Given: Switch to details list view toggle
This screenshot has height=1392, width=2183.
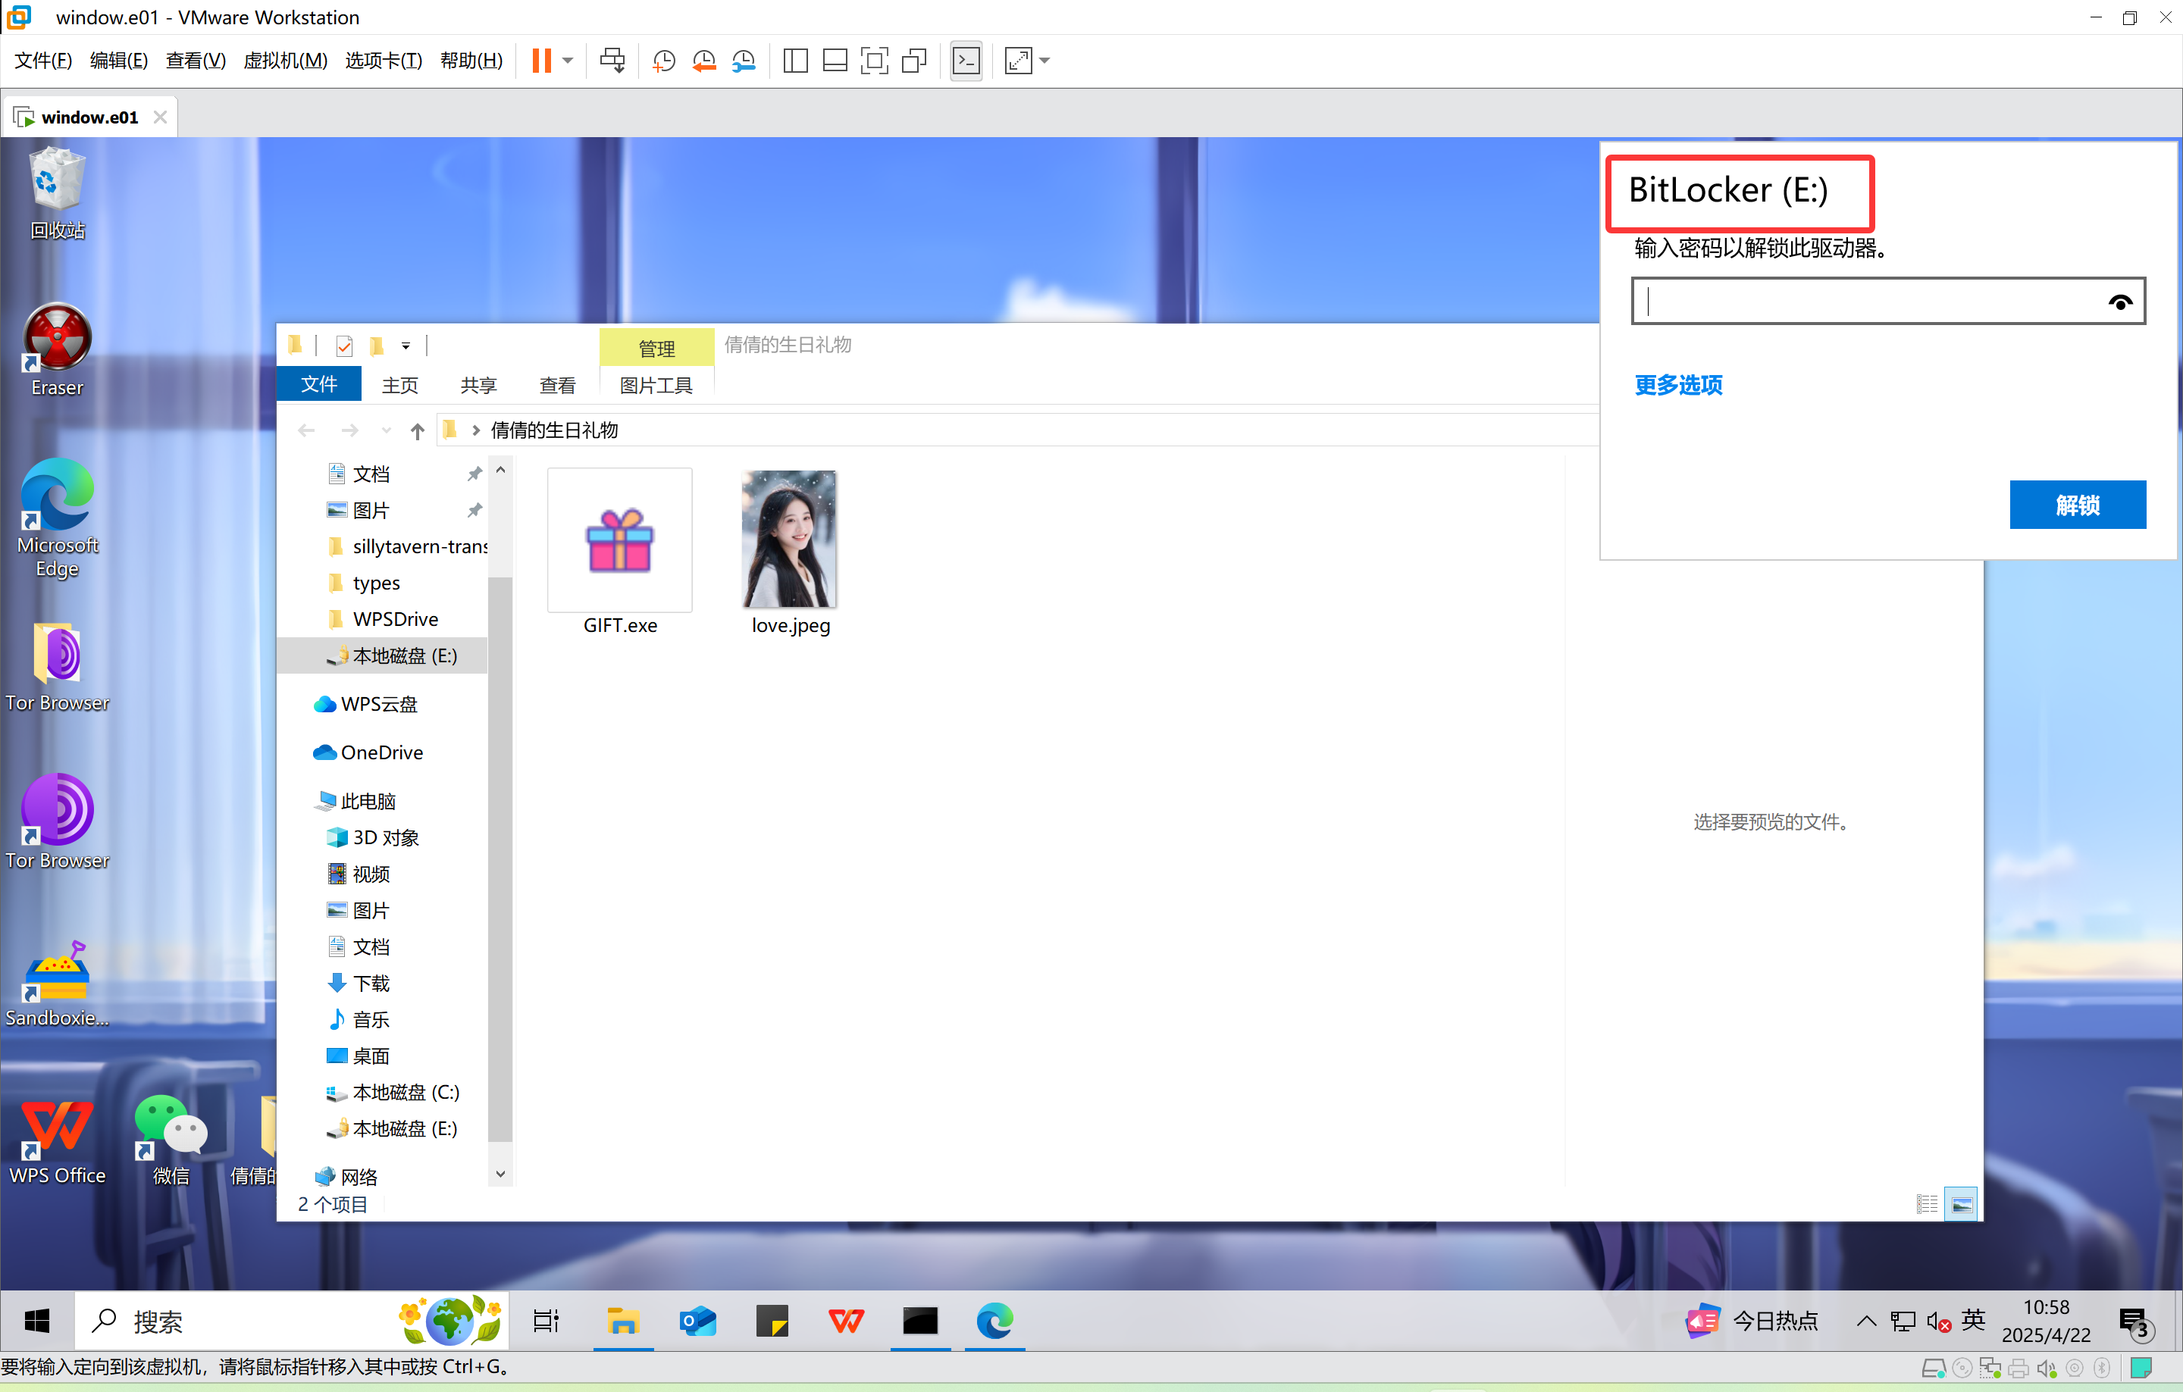Looking at the screenshot, I should (1927, 1204).
